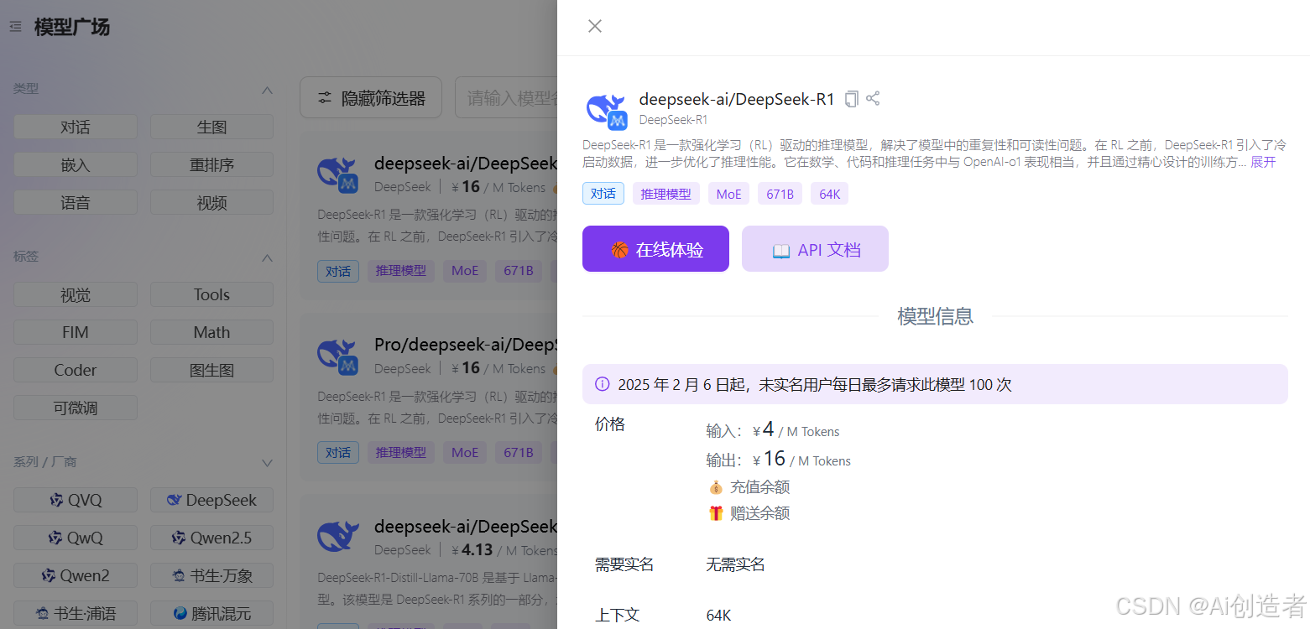
Task: Click the 671B tag in the drawer
Action: click(x=780, y=194)
